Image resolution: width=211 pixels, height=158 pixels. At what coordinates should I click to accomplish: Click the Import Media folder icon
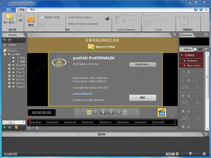tap(9, 17)
